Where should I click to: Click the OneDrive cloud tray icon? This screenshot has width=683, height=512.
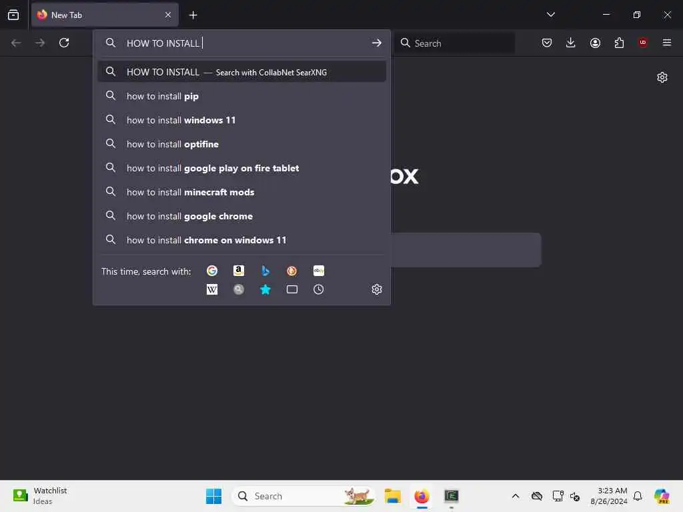tap(537, 496)
